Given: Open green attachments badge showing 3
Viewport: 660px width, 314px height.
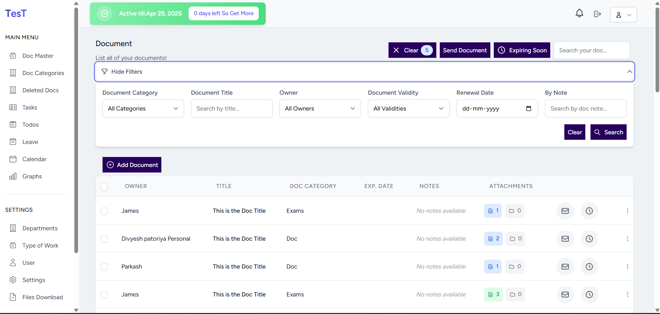Looking at the screenshot, I should [x=493, y=294].
